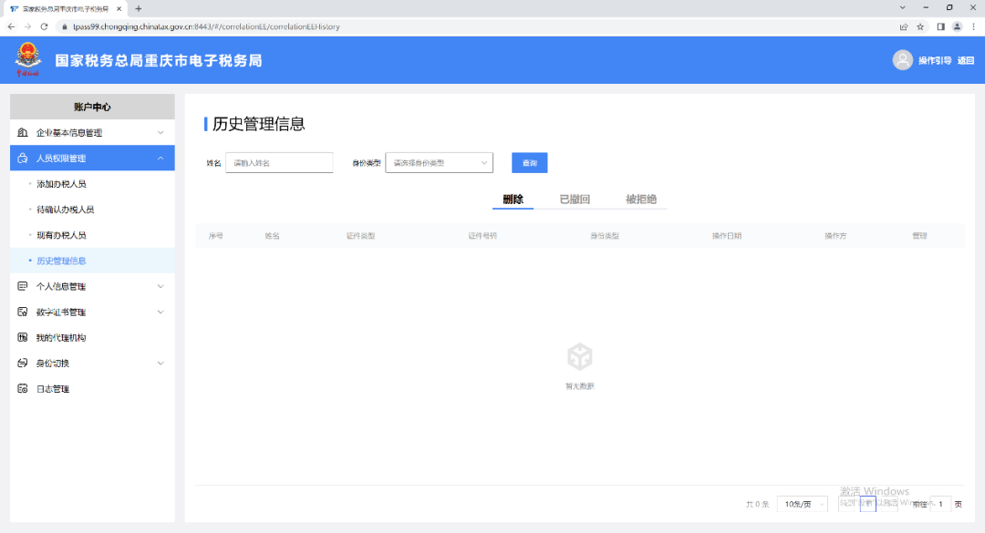Open the 10条/页 page size dropdown
985x533 pixels.
click(802, 504)
